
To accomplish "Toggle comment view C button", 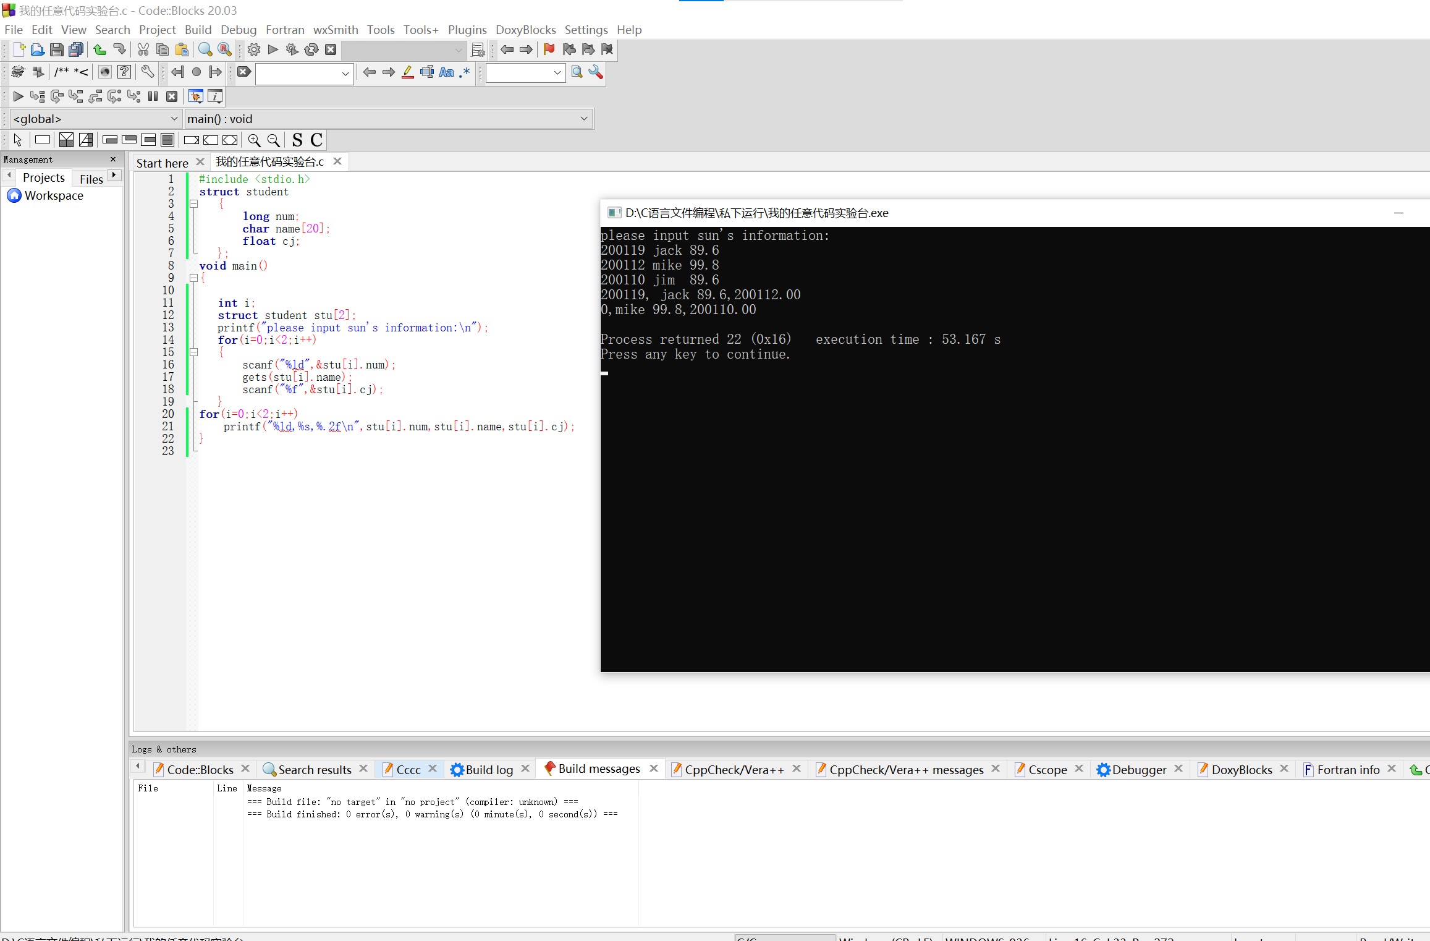I will [x=316, y=140].
